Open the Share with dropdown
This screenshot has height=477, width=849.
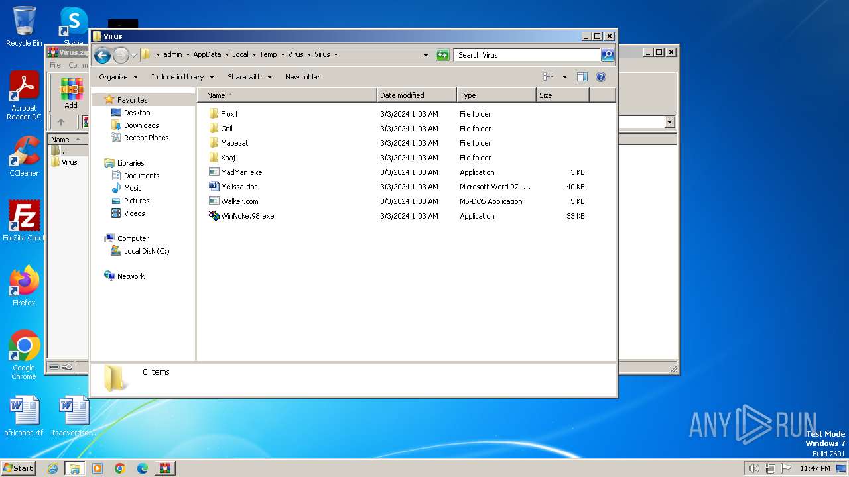pyautogui.click(x=249, y=77)
